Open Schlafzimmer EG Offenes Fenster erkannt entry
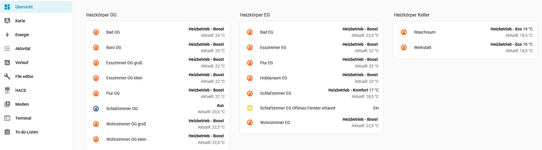 coord(298,108)
